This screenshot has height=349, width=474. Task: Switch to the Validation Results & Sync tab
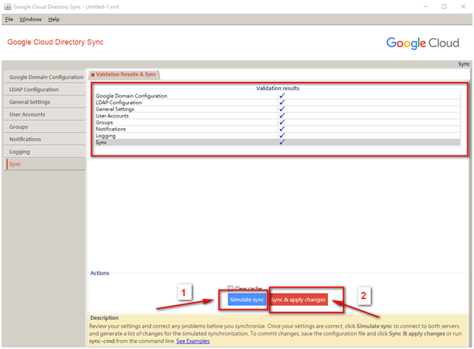pos(125,74)
